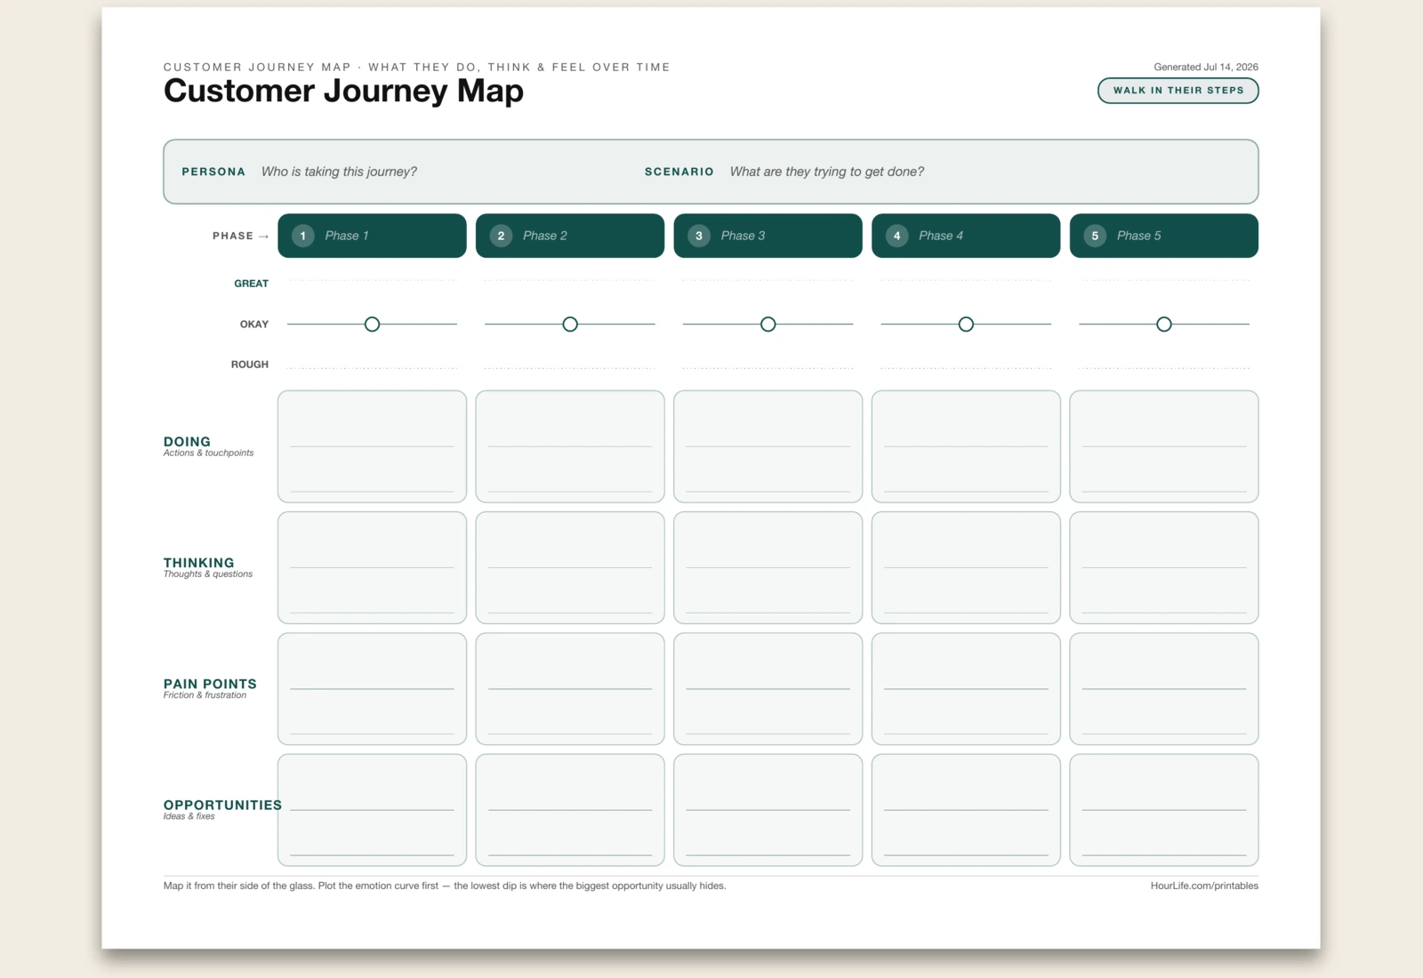This screenshot has width=1423, height=978.
Task: Click the 'Actions & touchpoints' subtitle
Action: [208, 453]
